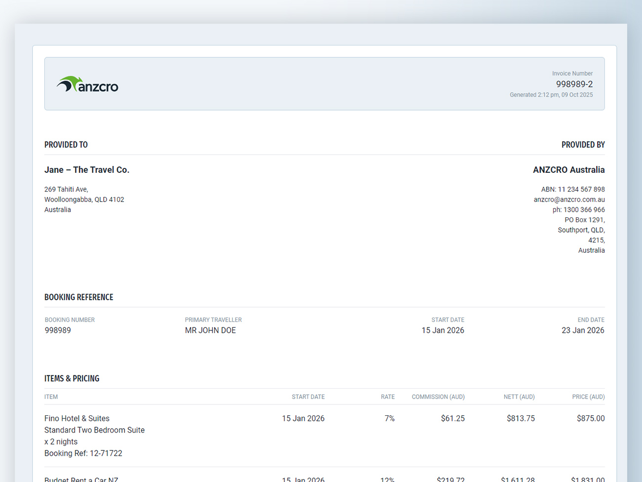Click the ANZCRO Australia company name
Screen dimensions: 642x482
click(x=568, y=170)
